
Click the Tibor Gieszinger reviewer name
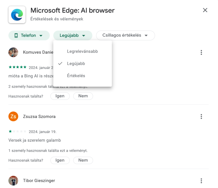pos(39,181)
